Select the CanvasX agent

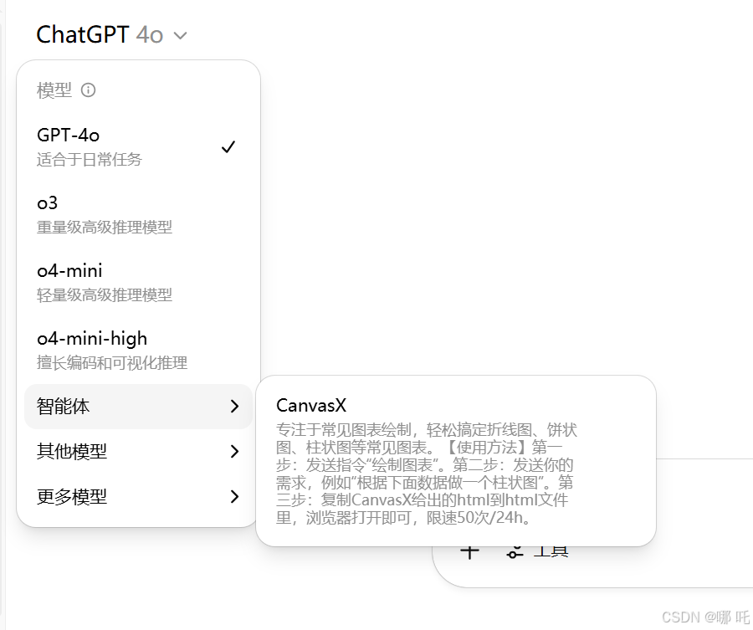pos(456,460)
